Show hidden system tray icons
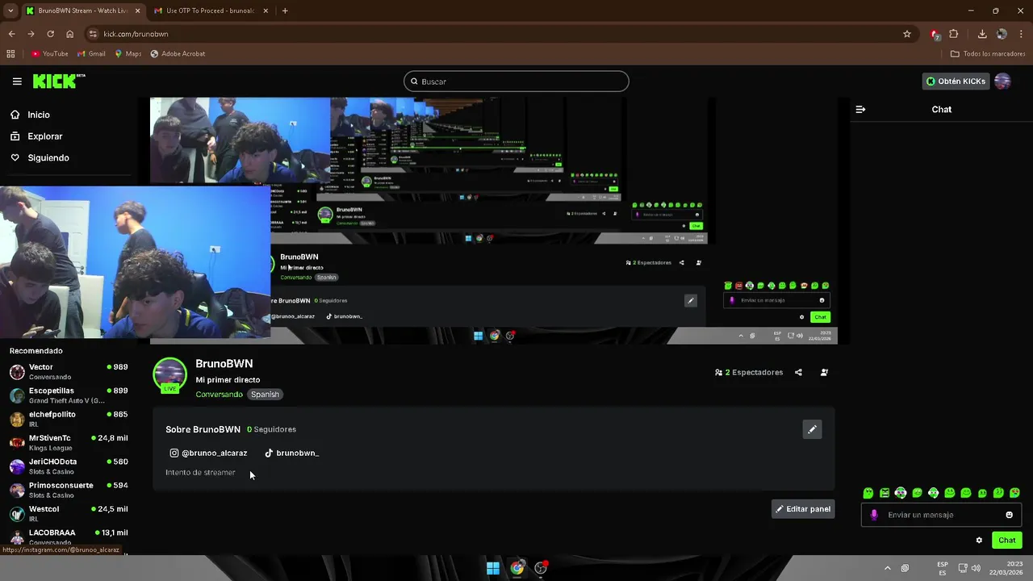Viewport: 1033px width, 581px height. (888, 568)
